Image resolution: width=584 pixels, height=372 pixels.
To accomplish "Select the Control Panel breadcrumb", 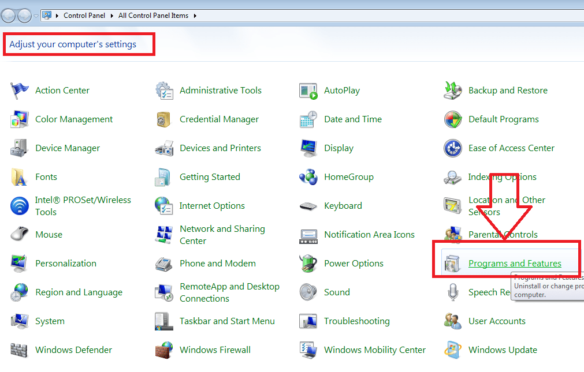I will click(x=84, y=16).
